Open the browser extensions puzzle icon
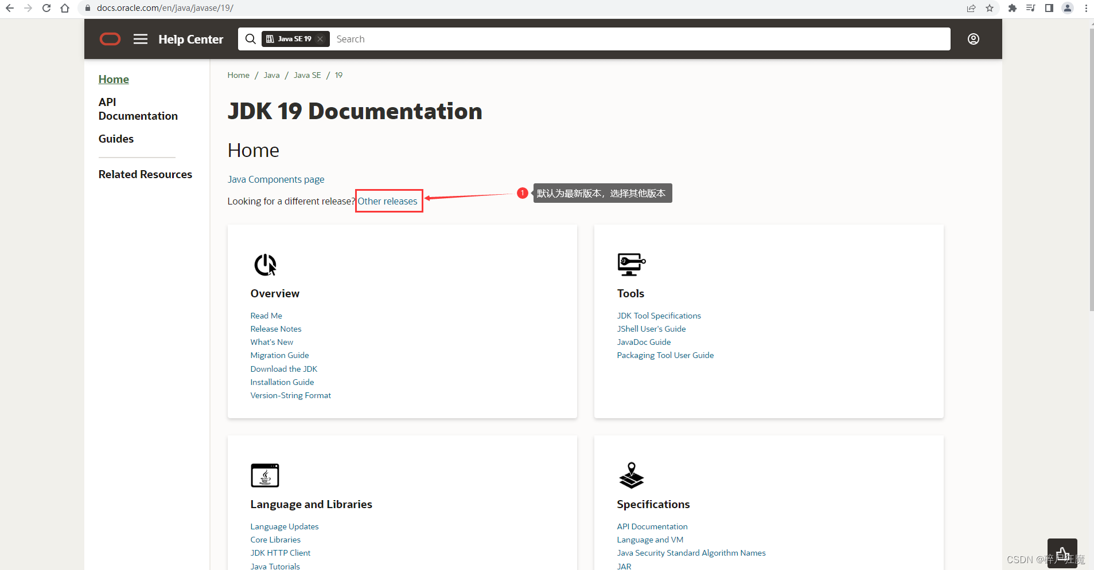1094x570 pixels. (1013, 8)
